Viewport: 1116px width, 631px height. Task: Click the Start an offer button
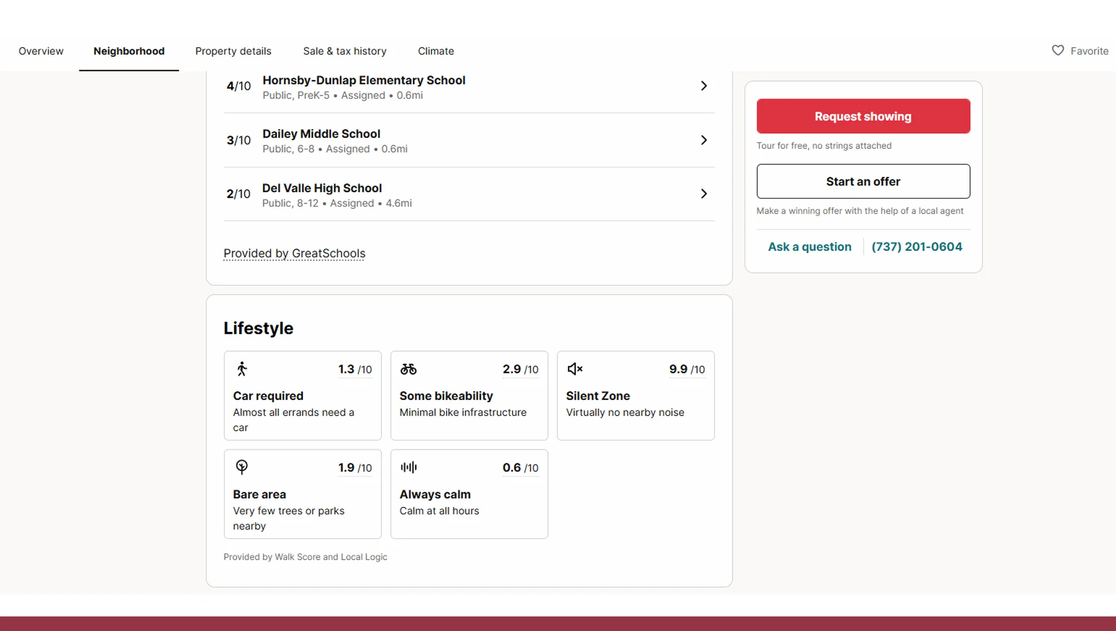pyautogui.click(x=863, y=181)
